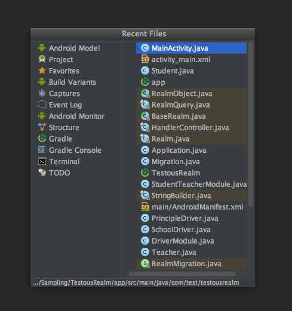This screenshot has height=311, width=292.
Task: Open HandlerController.java
Action: click(191, 127)
